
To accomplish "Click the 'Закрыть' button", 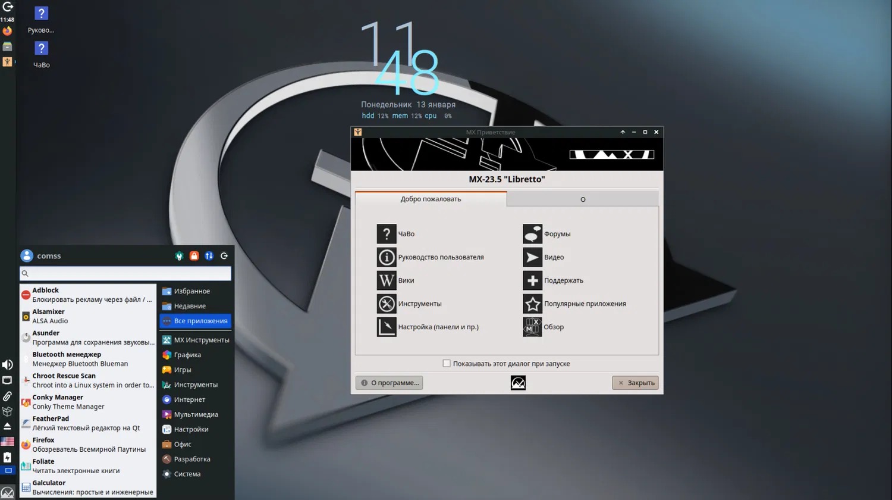I will tap(635, 383).
